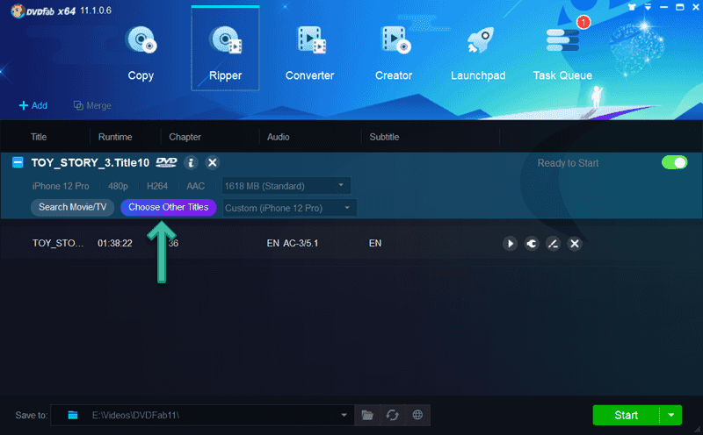Remove the TOY_STORY_3.Title10 source

(213, 162)
